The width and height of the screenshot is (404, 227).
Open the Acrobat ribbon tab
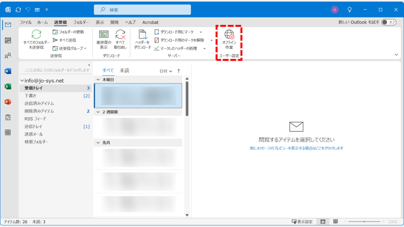[x=150, y=22]
